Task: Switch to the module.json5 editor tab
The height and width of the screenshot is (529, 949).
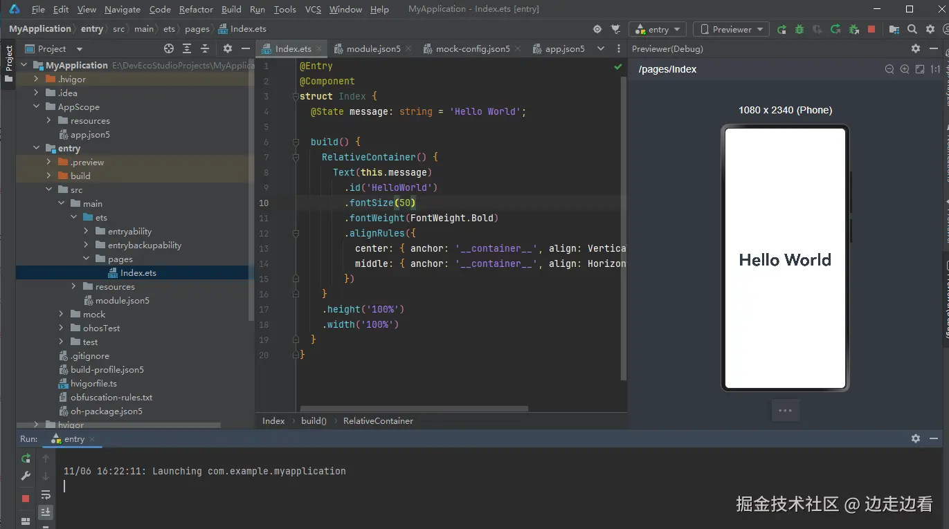Action: pyautogui.click(x=373, y=48)
